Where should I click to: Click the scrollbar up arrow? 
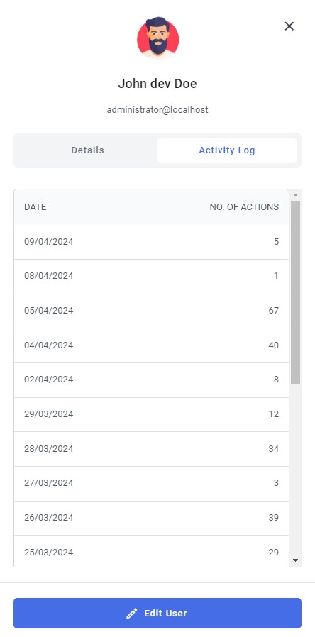296,195
